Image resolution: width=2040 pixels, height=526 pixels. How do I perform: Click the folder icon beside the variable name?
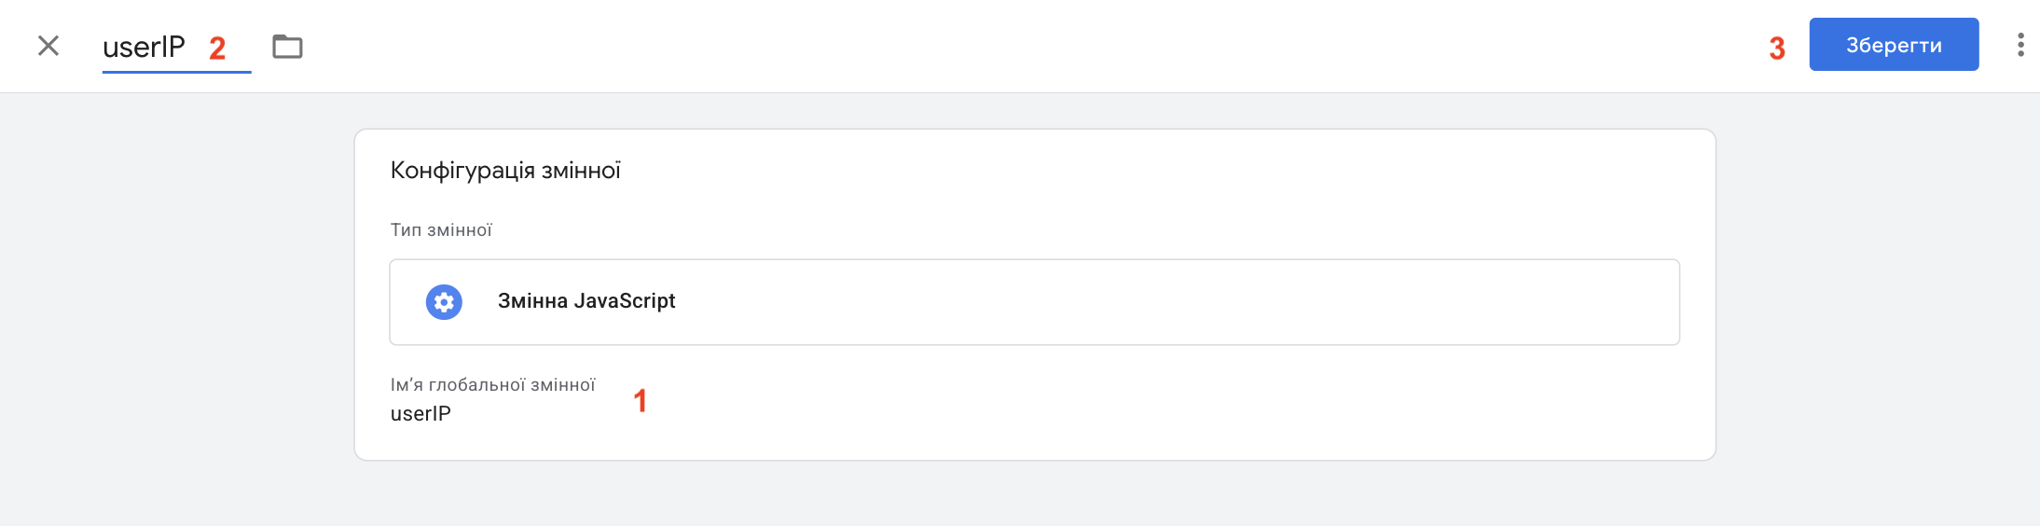287,47
